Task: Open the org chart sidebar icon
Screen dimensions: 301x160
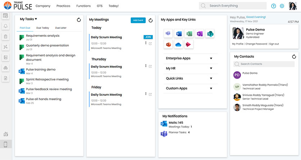Action: [x=5, y=68]
